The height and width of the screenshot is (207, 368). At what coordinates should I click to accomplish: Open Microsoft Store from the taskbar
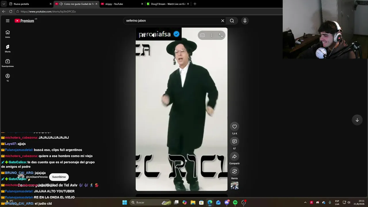pos(202,203)
